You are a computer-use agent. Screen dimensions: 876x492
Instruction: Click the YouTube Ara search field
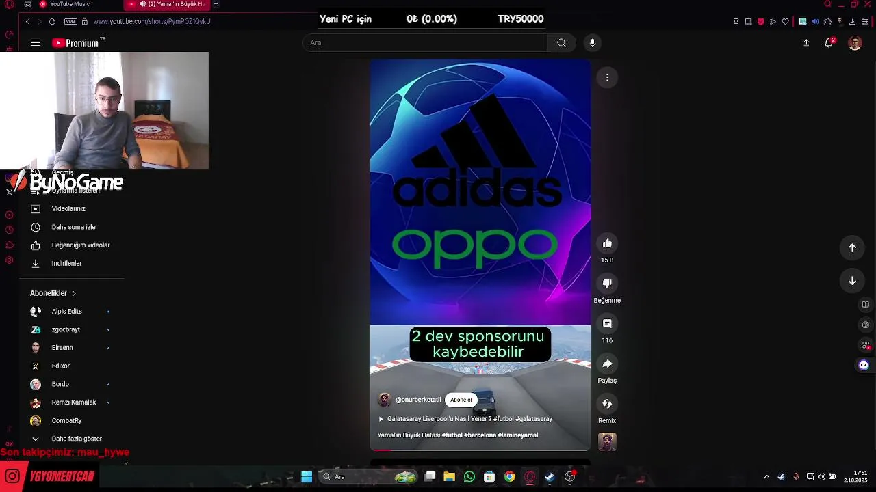(425, 42)
